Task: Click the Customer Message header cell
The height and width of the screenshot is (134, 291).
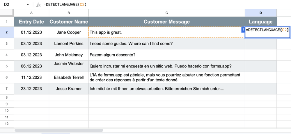Action: [x=166, y=22]
